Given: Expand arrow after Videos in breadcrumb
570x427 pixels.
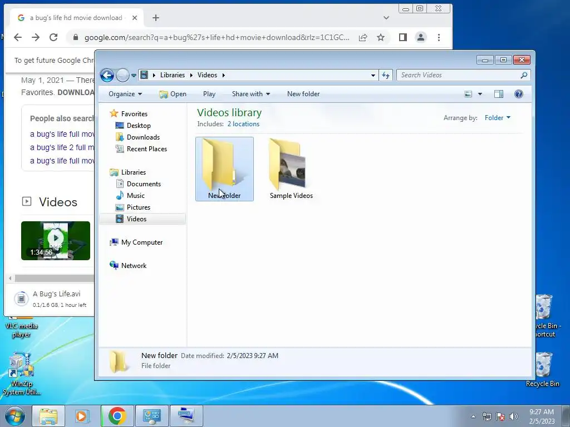Looking at the screenshot, I should point(224,75).
